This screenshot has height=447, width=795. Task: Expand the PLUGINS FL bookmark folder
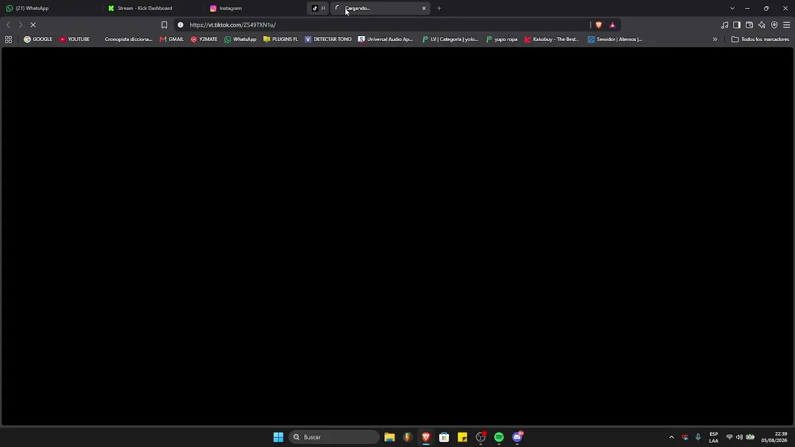[x=280, y=39]
